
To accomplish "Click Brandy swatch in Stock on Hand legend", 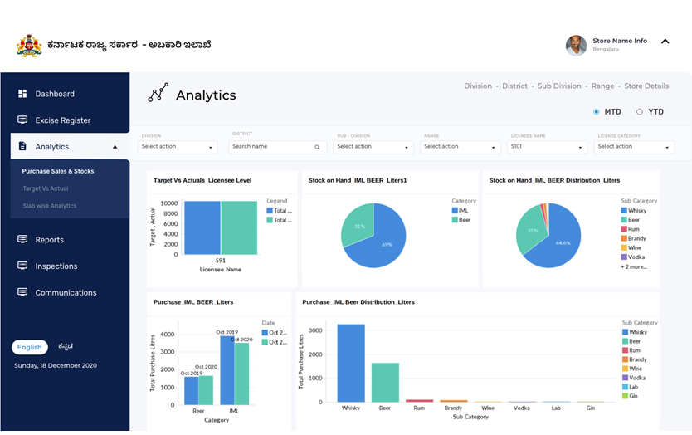I will pyautogui.click(x=624, y=238).
